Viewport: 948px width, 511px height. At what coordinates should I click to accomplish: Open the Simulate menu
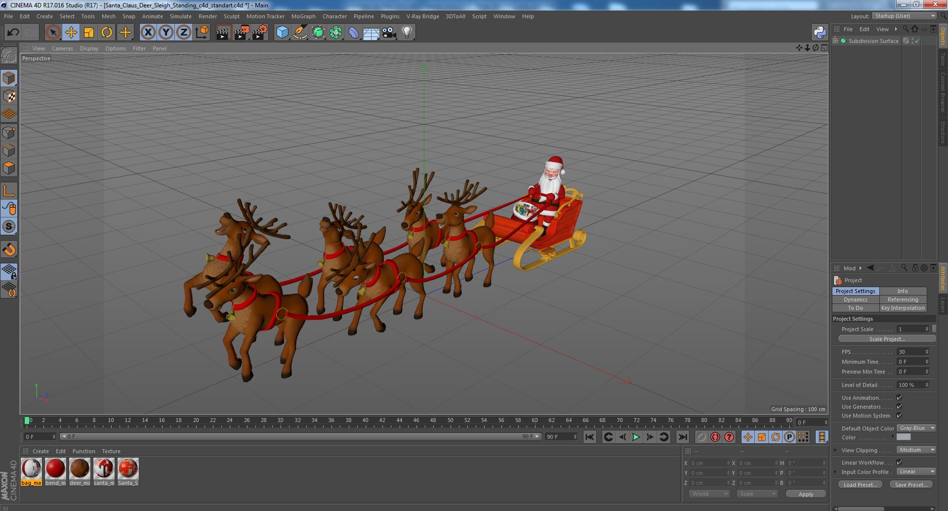(x=181, y=16)
